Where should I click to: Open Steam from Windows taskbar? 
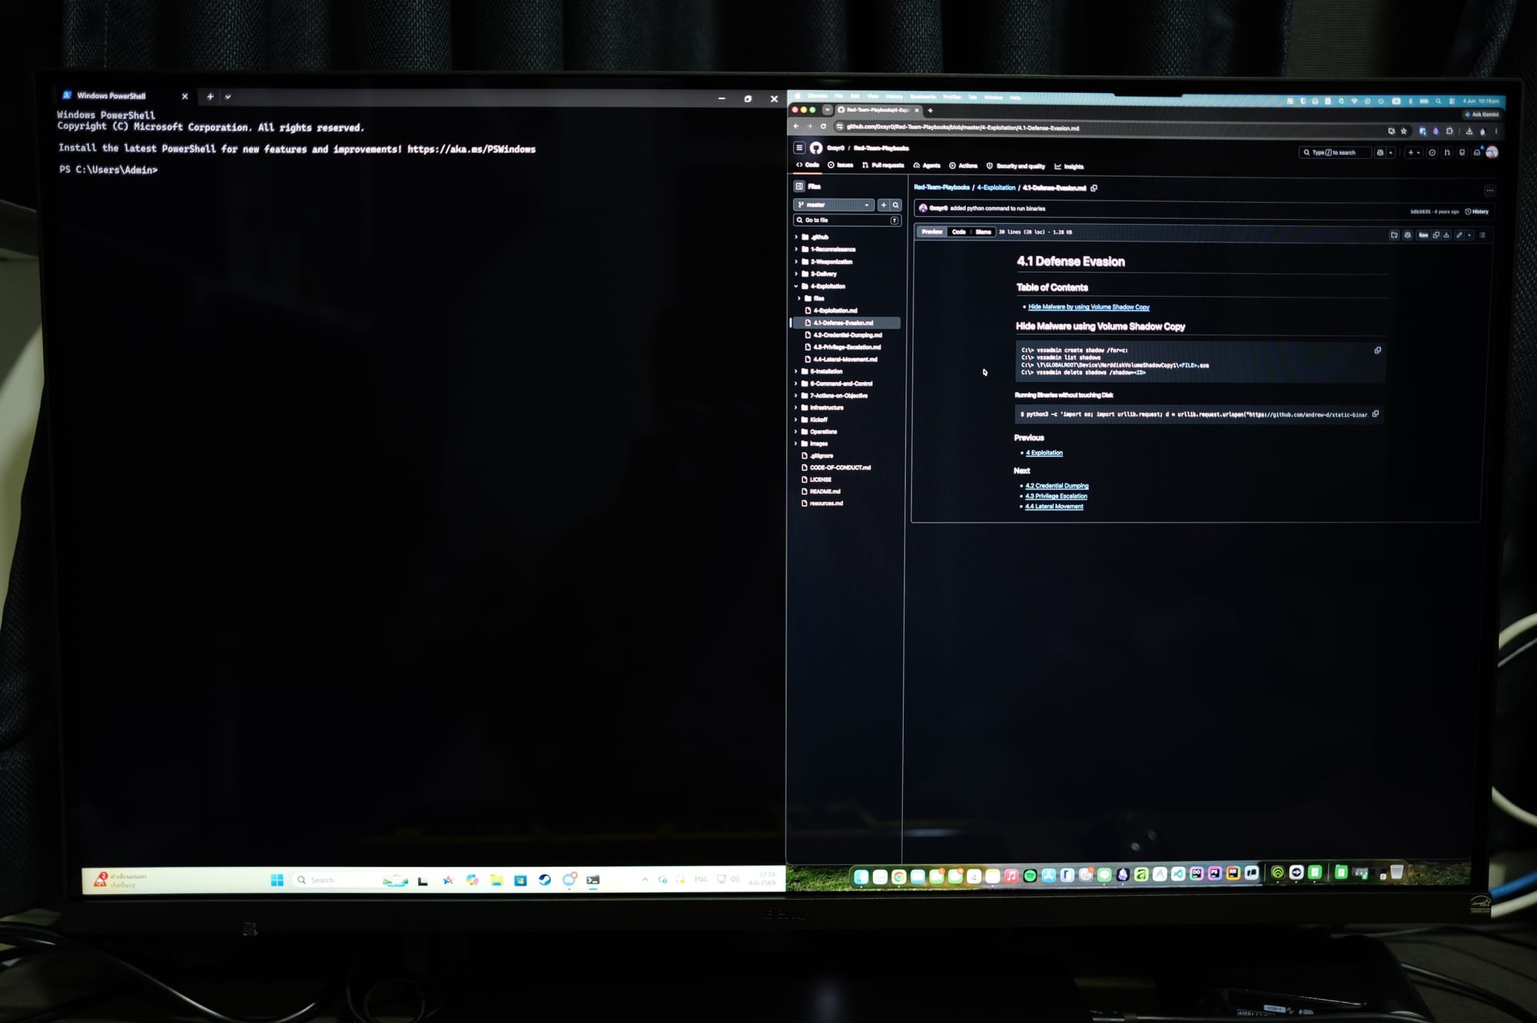tap(545, 880)
